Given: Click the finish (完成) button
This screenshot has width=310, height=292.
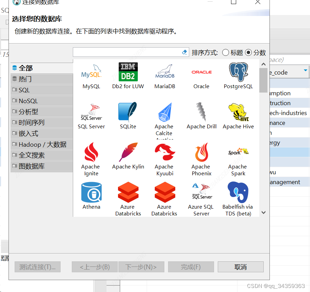Looking at the screenshot, I should coord(191,267).
